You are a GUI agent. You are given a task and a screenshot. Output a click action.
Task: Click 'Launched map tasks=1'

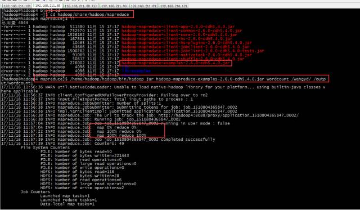pyautogui.click(x=65, y=196)
